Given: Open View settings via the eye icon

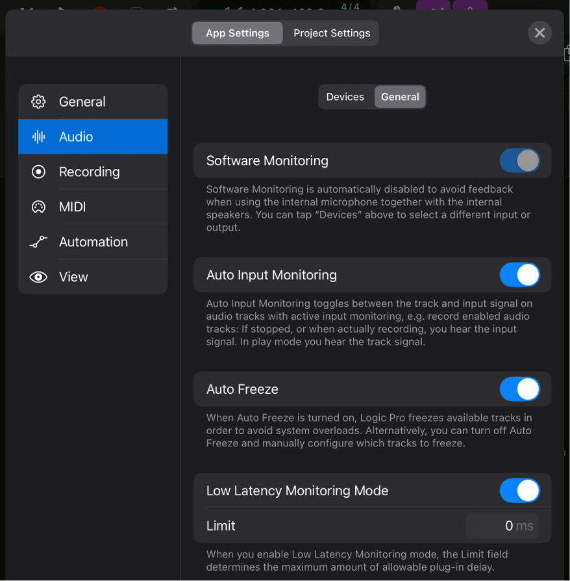Looking at the screenshot, I should [x=38, y=277].
